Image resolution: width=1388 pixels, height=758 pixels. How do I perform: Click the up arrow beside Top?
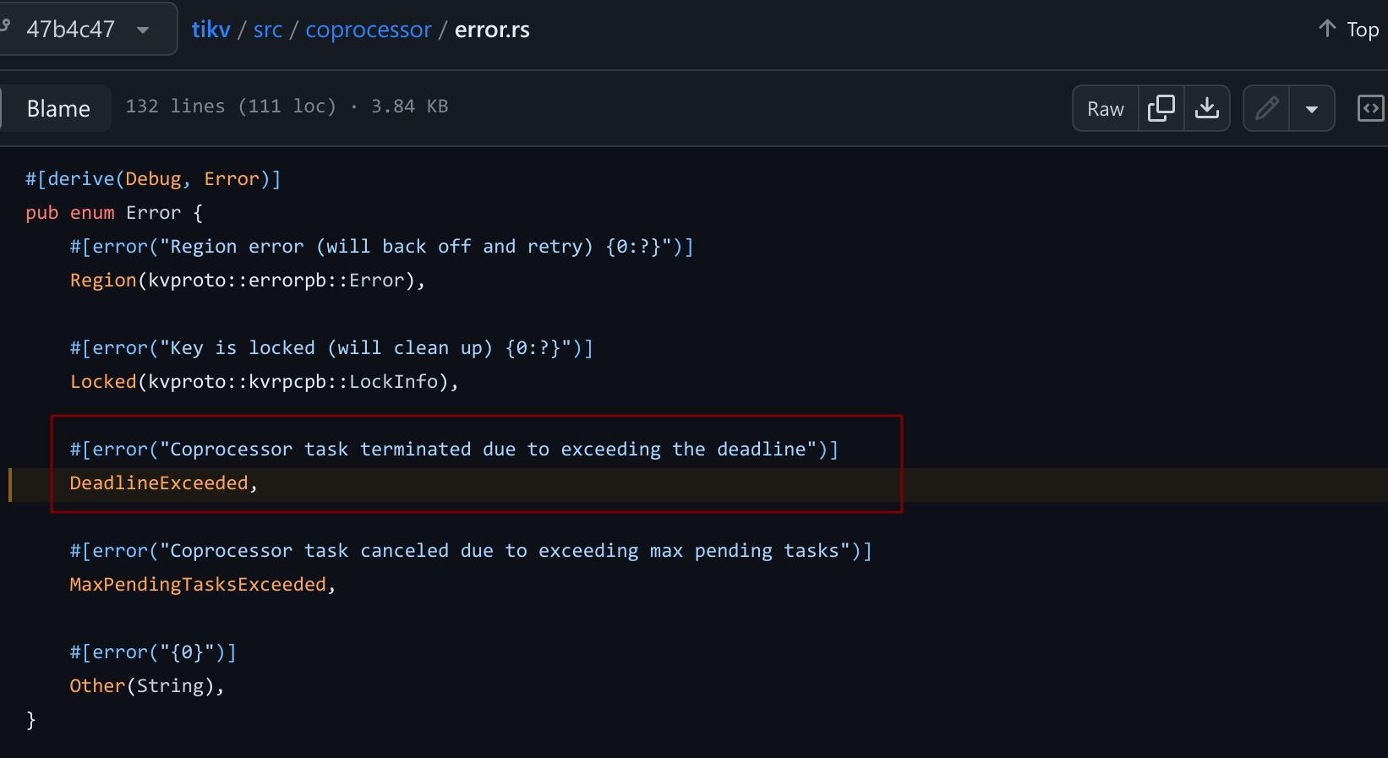coord(1327,29)
